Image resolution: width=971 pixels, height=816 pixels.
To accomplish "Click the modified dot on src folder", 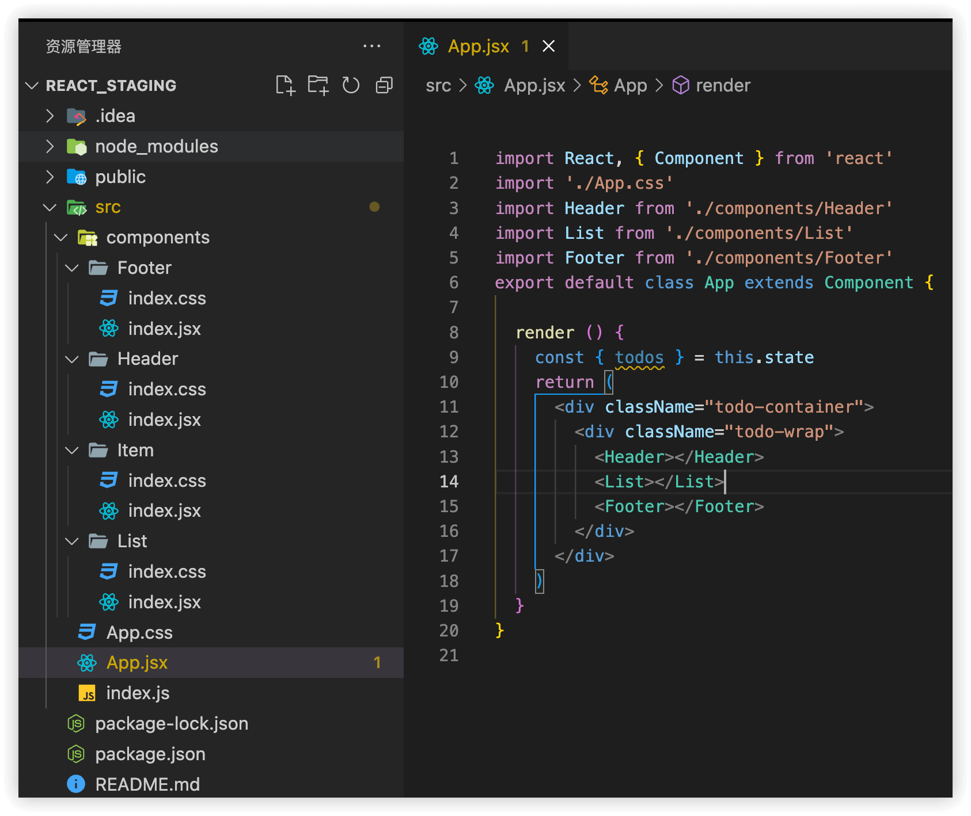I will (374, 207).
